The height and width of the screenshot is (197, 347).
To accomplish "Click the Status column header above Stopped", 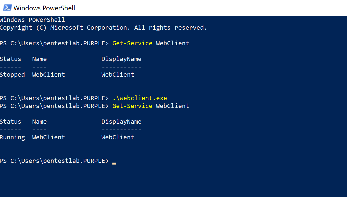I will click(x=10, y=59).
